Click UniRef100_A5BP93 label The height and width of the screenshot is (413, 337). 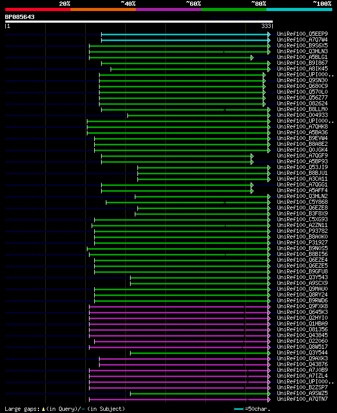pos(302,161)
